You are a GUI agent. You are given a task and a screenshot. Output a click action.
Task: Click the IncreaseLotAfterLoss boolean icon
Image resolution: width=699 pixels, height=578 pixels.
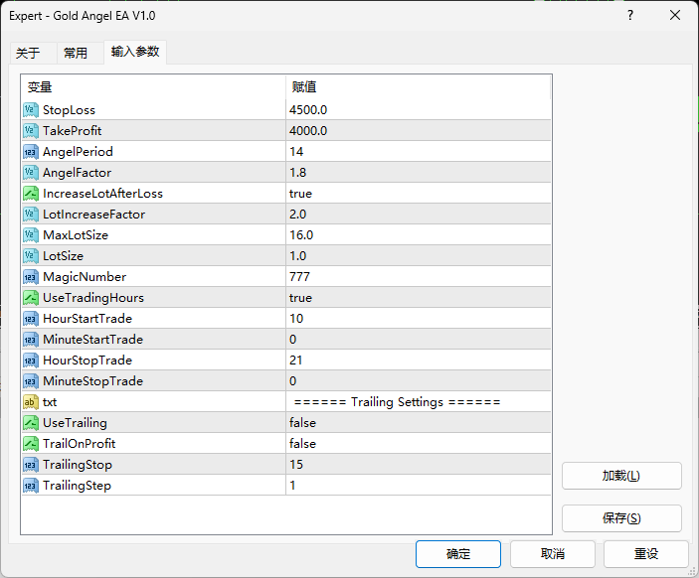(30, 194)
